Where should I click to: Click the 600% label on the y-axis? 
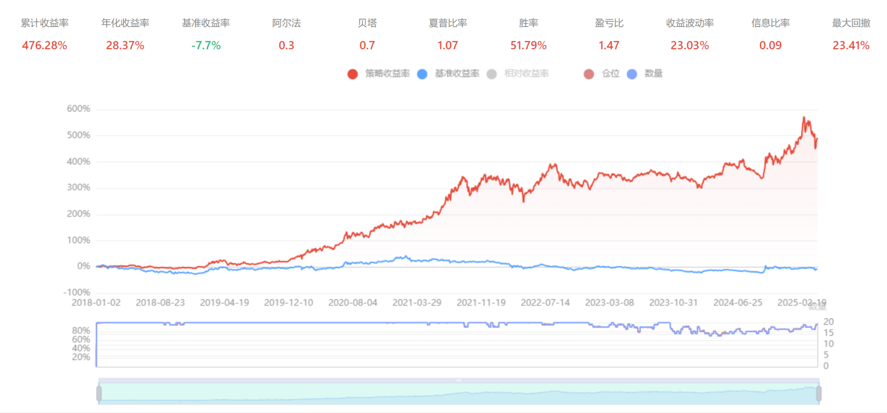tap(78, 109)
